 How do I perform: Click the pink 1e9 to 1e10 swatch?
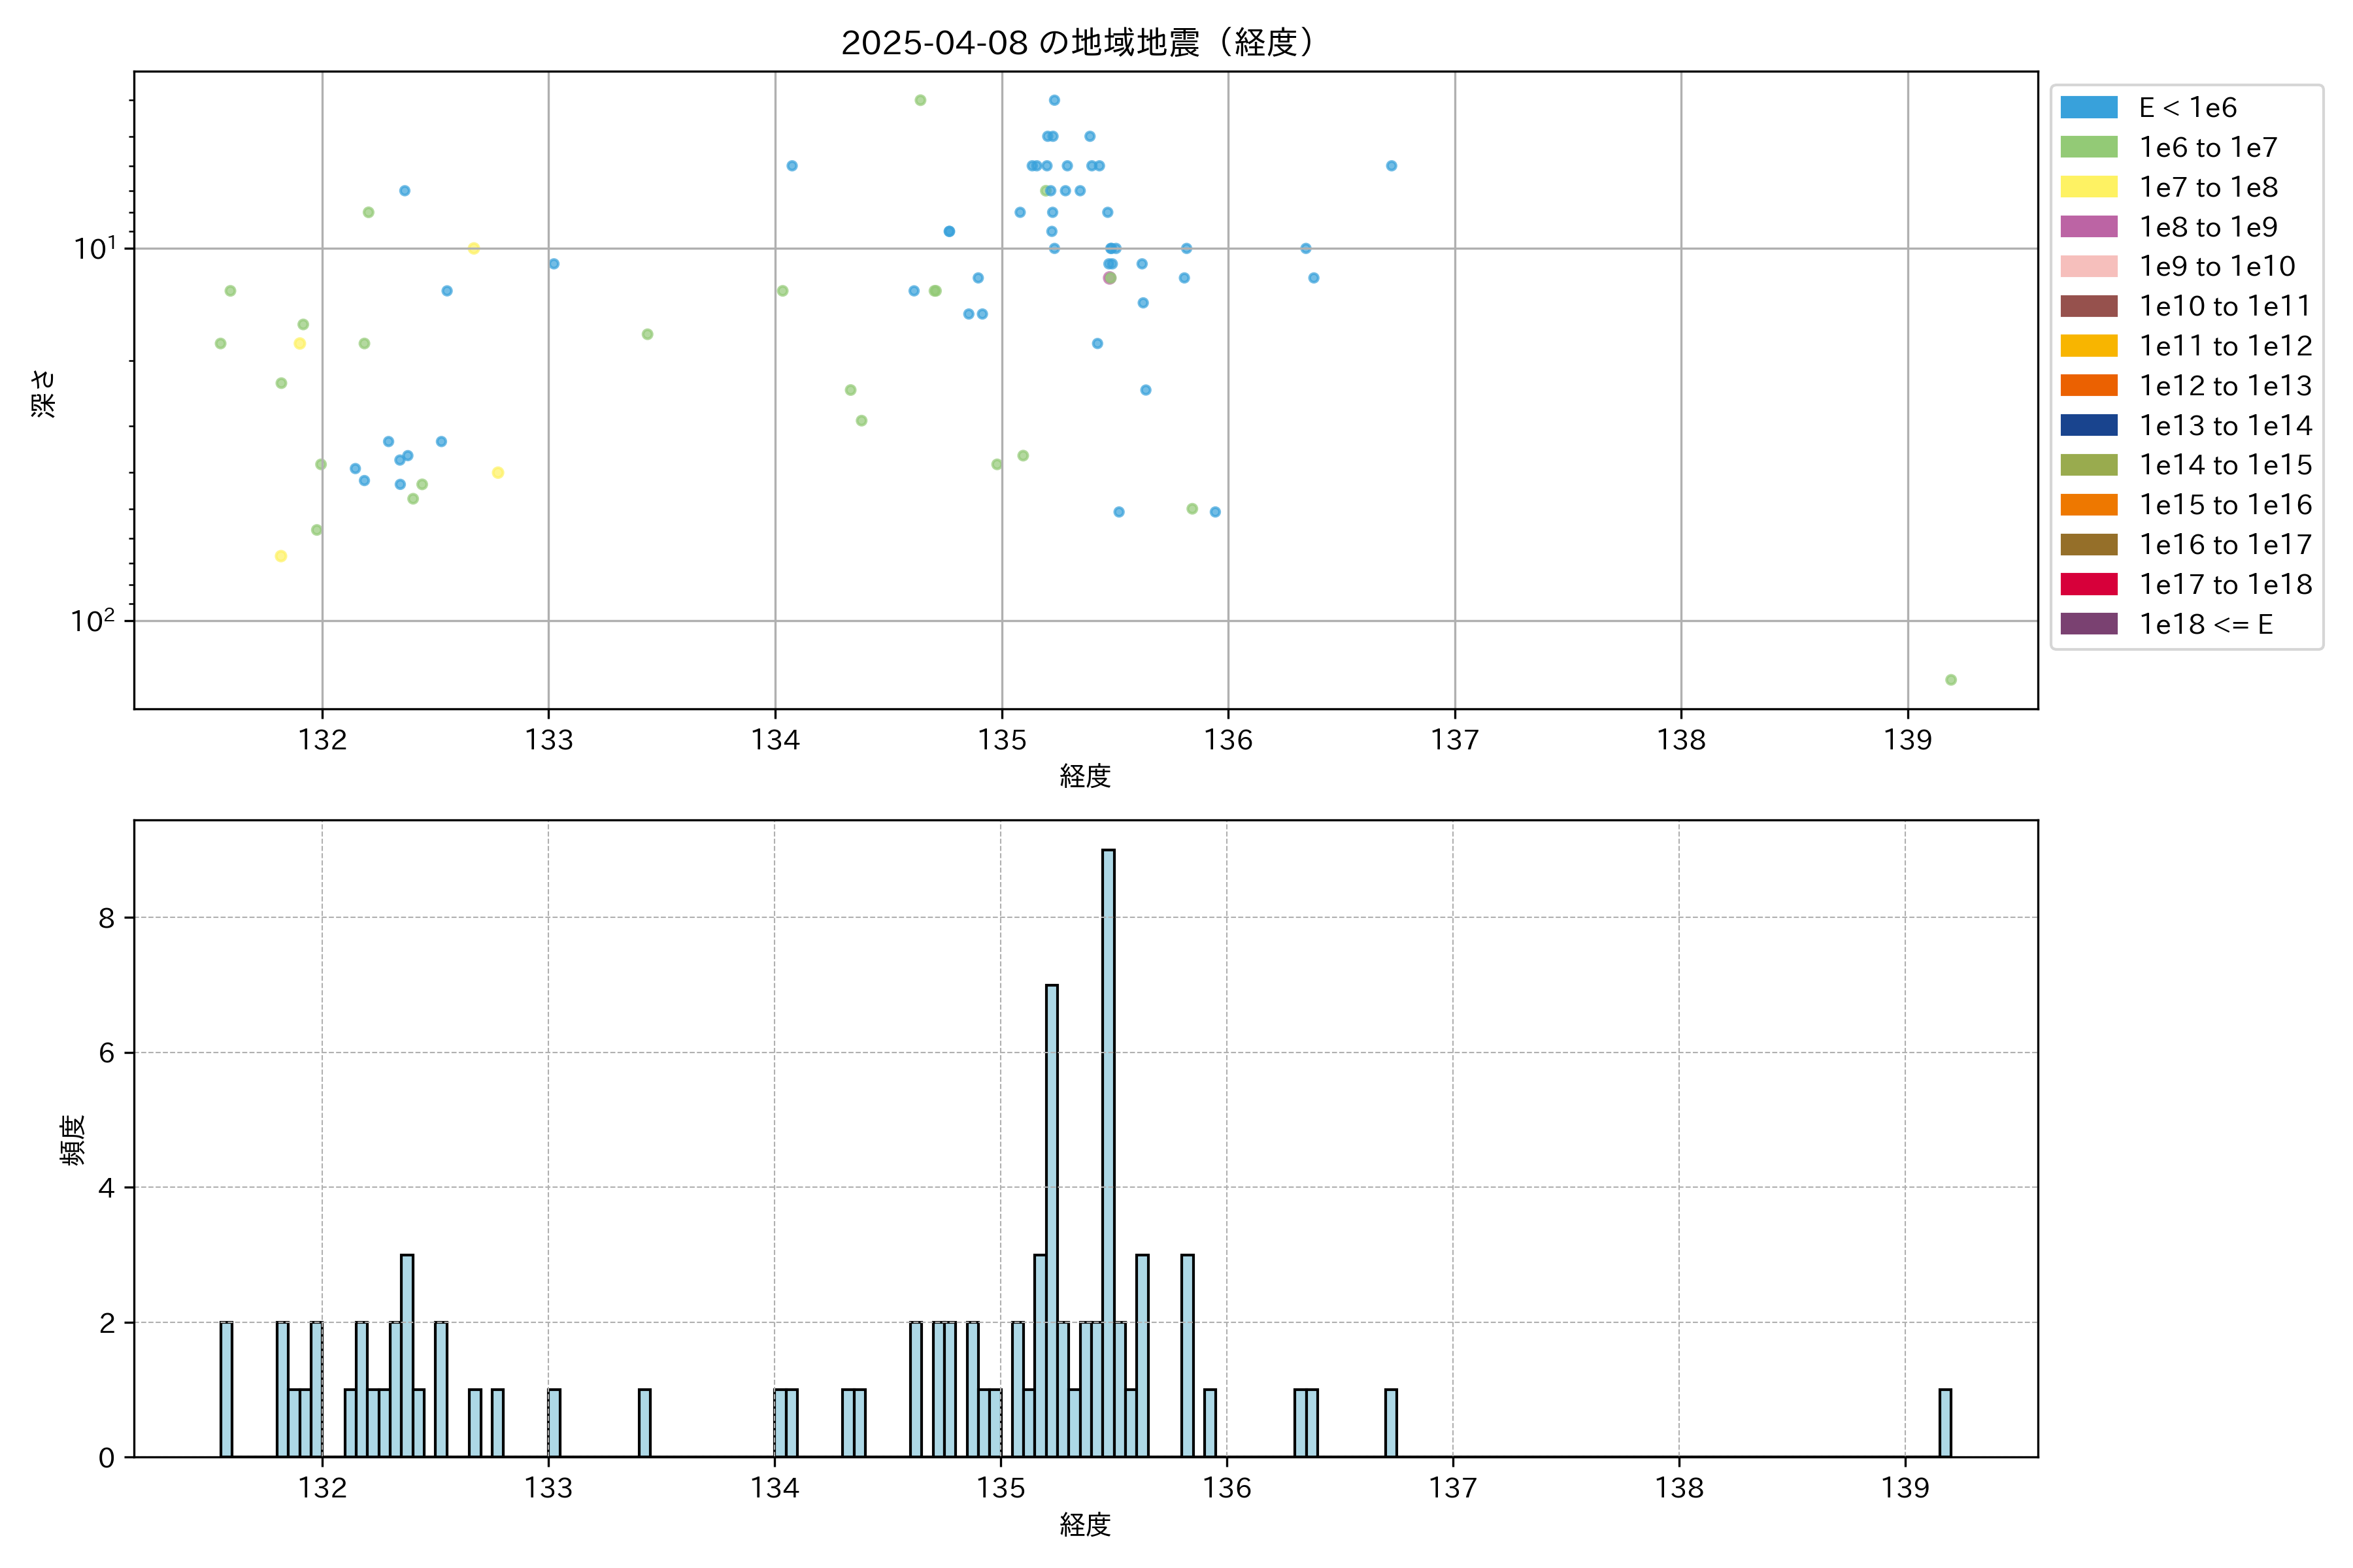tap(2088, 267)
